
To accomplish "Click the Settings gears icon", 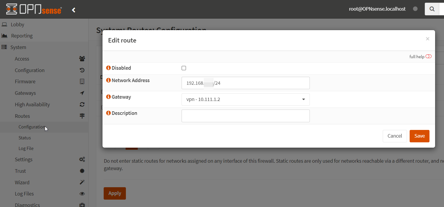I will [82, 159].
